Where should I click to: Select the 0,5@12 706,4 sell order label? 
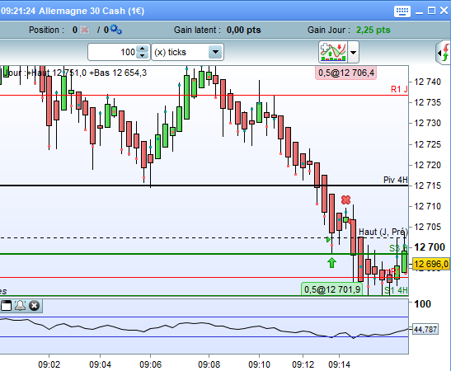(345, 73)
